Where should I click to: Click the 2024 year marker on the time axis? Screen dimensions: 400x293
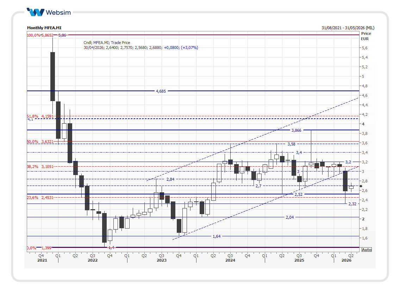tap(230, 260)
